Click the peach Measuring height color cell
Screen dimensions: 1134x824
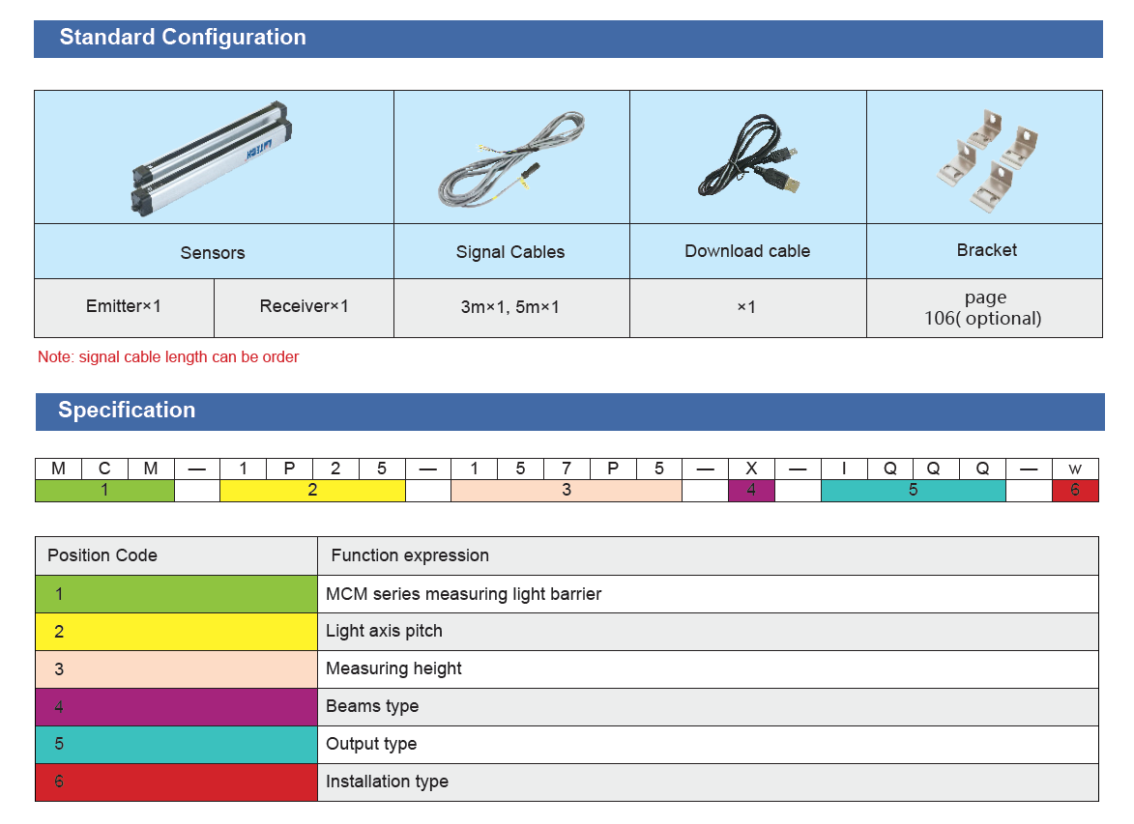tap(176, 669)
